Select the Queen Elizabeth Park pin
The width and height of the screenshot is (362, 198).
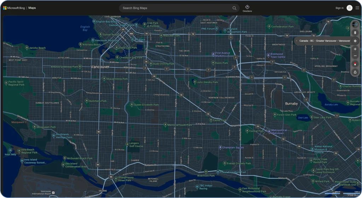[x=132, y=104]
